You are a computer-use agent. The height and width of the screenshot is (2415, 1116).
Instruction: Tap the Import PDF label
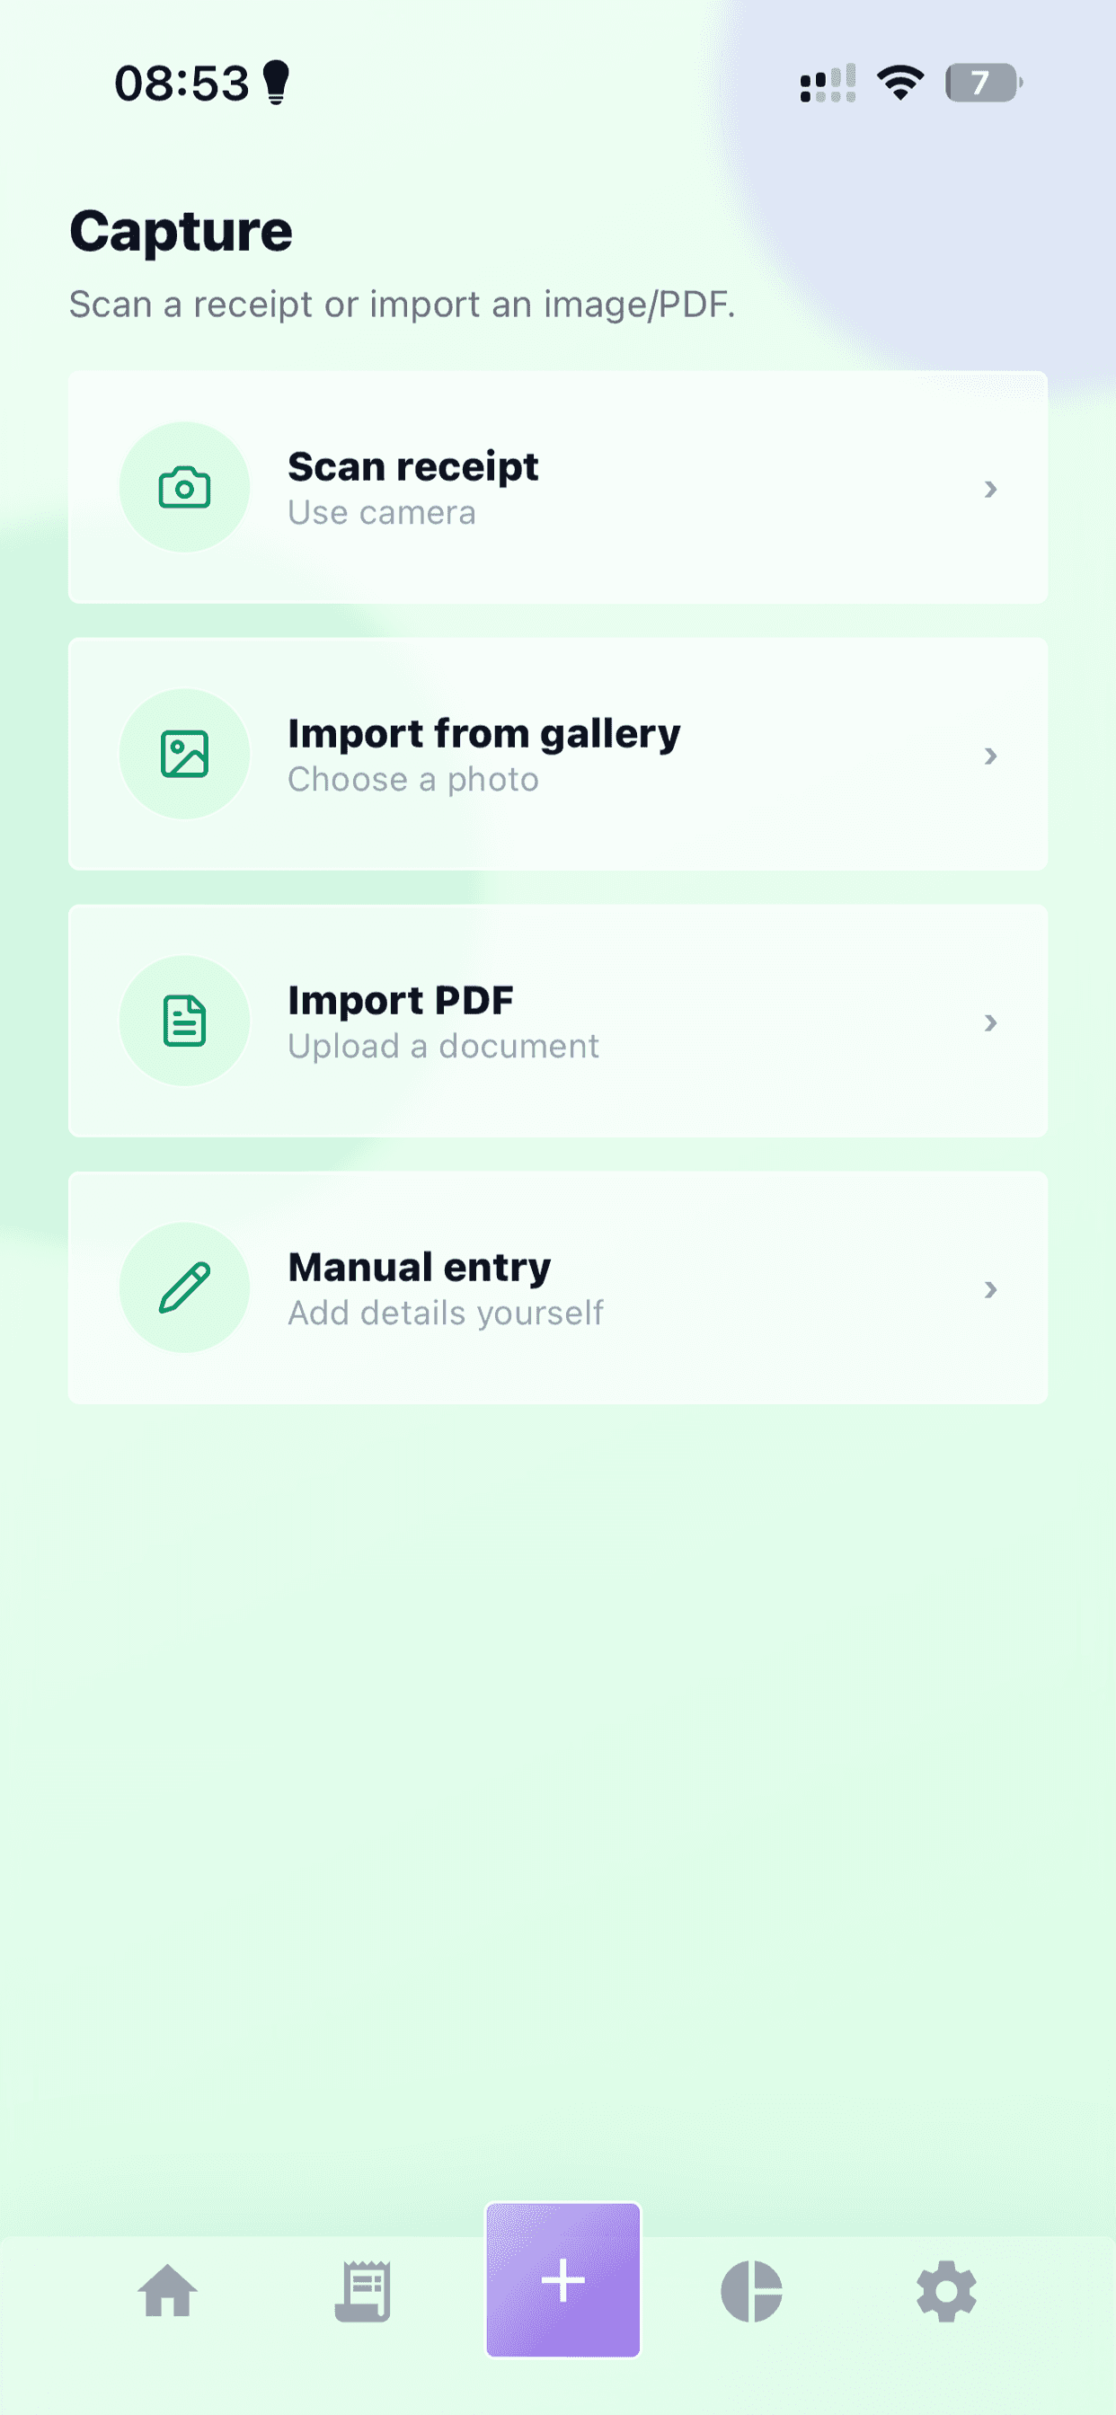click(x=401, y=1000)
